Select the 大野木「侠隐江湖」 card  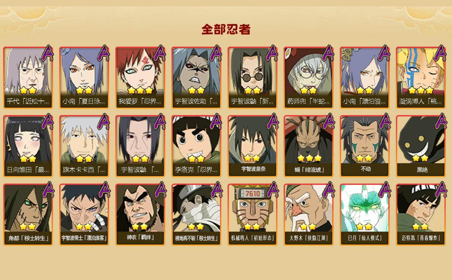[309, 215]
